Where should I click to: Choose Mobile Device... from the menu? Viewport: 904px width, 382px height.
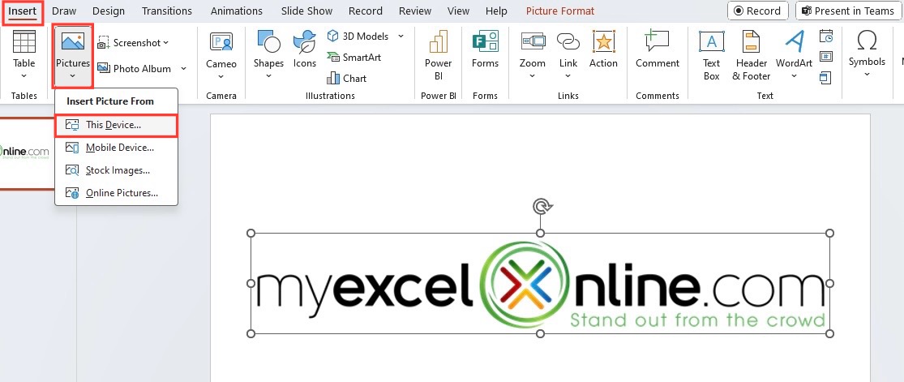[116, 148]
